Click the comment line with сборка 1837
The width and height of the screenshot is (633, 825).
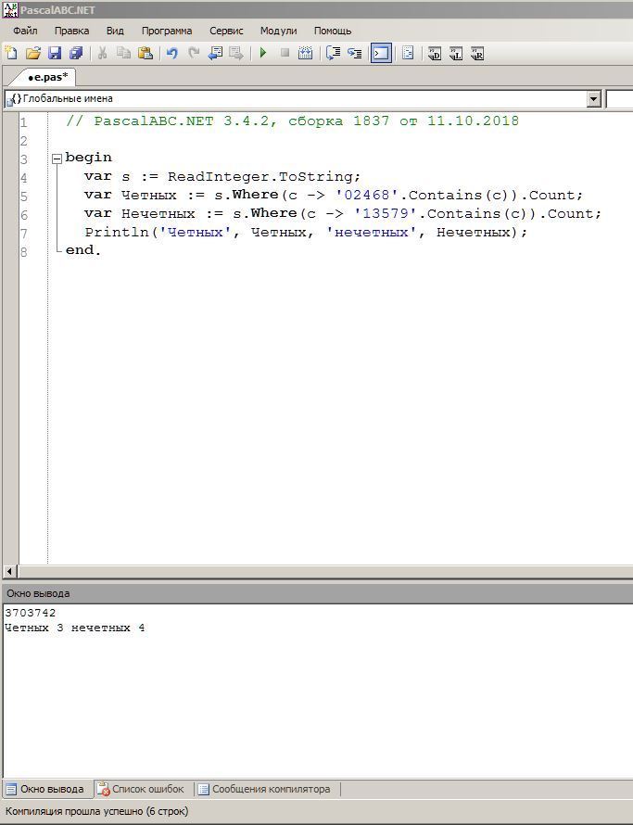(x=293, y=121)
